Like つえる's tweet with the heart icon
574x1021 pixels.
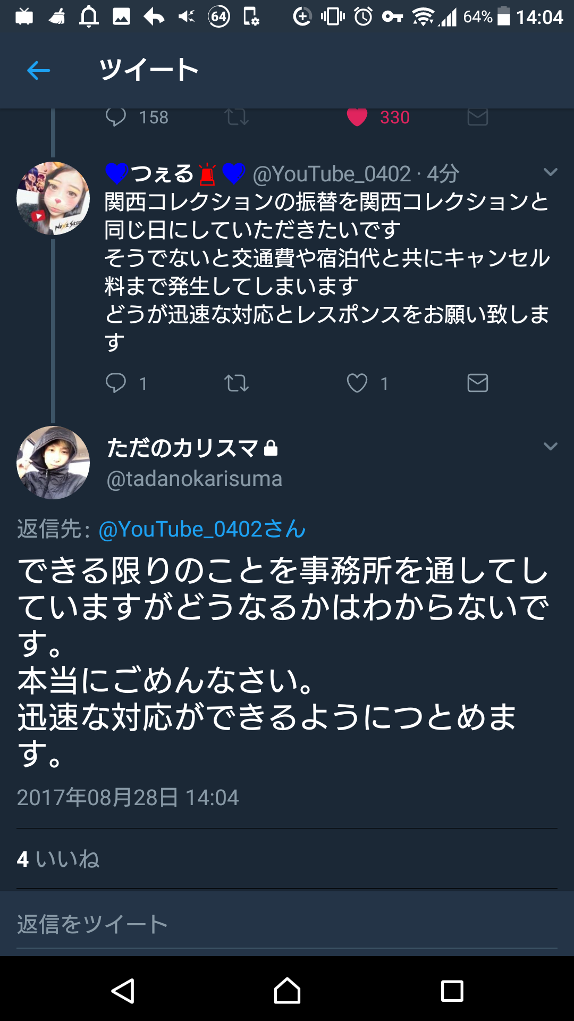[x=357, y=383]
